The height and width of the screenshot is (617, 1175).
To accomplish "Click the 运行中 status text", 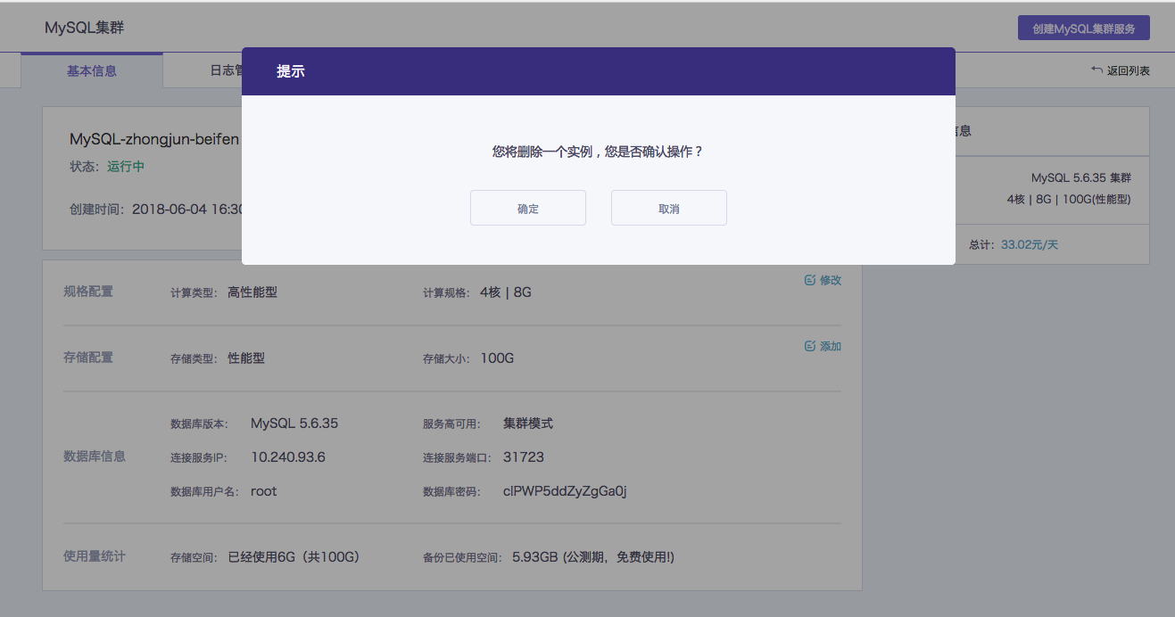I will (126, 167).
